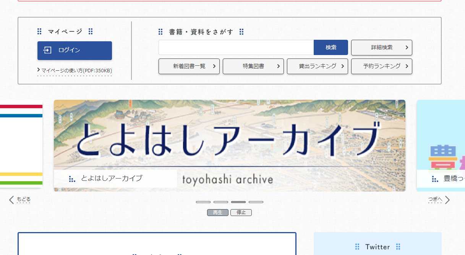Image resolution: width=465 pixels, height=255 pixels.
Task: Click the 書籍・資料をさがす heading
Action: [x=201, y=32]
